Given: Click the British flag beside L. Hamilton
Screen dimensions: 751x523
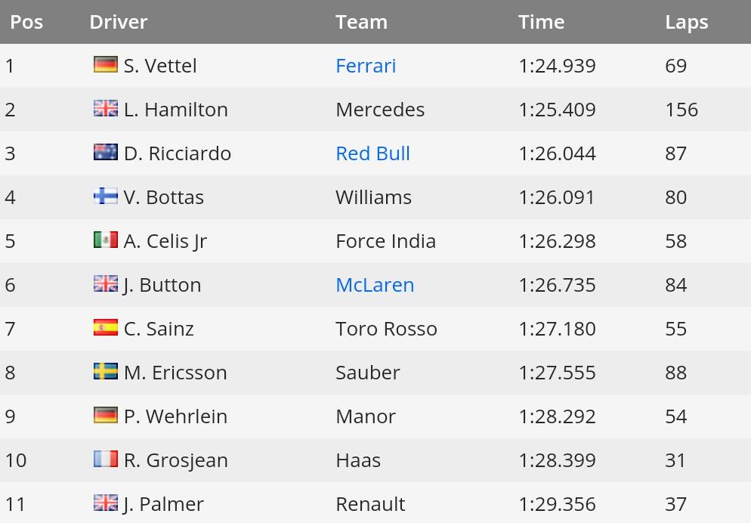Looking at the screenshot, I should point(105,109).
